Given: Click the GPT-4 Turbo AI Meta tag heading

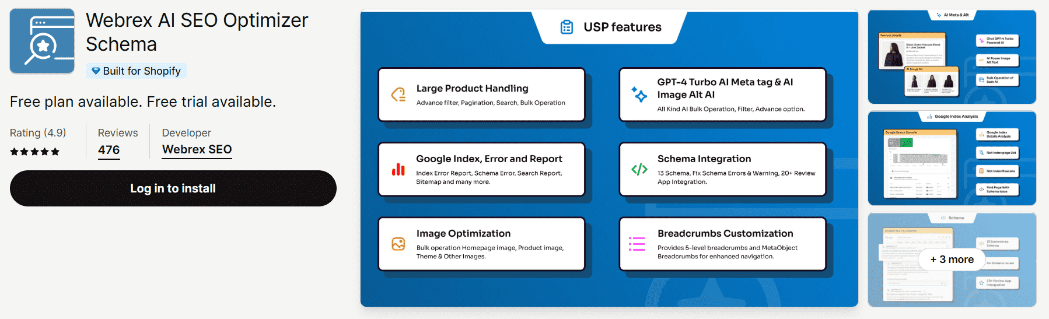Looking at the screenshot, I should [725, 88].
